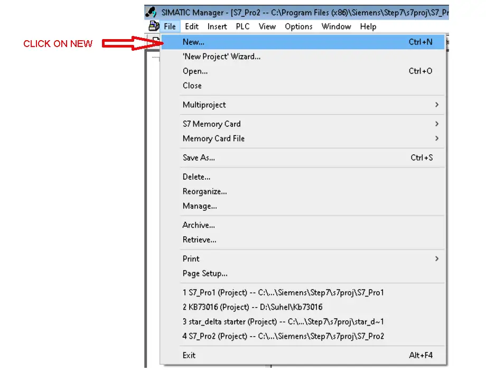
Task: Launch the 'New Project' Wizard entry
Action: tap(303, 57)
